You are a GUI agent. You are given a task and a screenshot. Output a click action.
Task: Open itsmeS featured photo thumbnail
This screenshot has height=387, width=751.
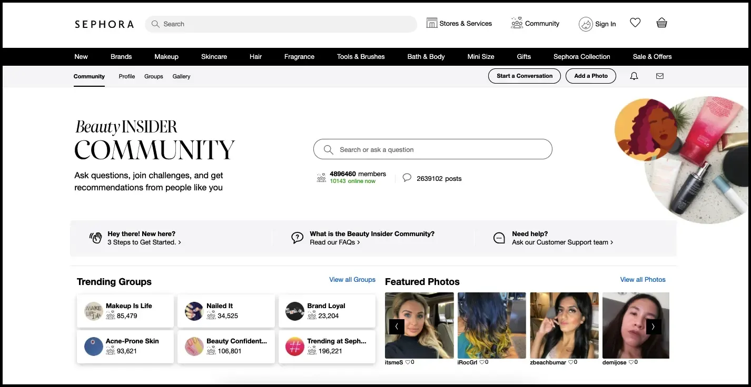[419, 325]
